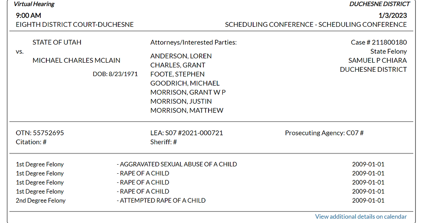Select attorney MORRISON, JUSTIN
The width and height of the screenshot is (424, 223).
(181, 102)
